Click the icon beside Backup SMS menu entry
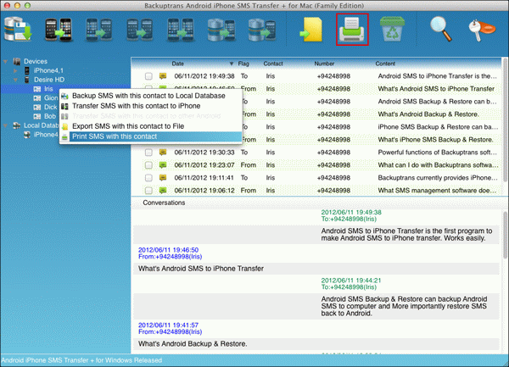The image size is (509, 367). pos(65,96)
